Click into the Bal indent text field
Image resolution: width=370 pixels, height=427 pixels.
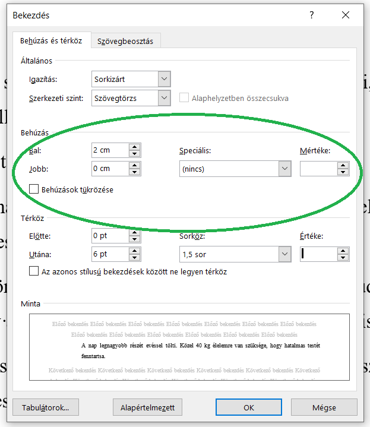pos(110,150)
